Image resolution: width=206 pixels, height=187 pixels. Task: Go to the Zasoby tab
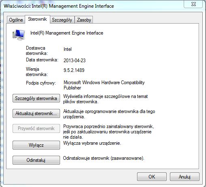[x=84, y=20]
